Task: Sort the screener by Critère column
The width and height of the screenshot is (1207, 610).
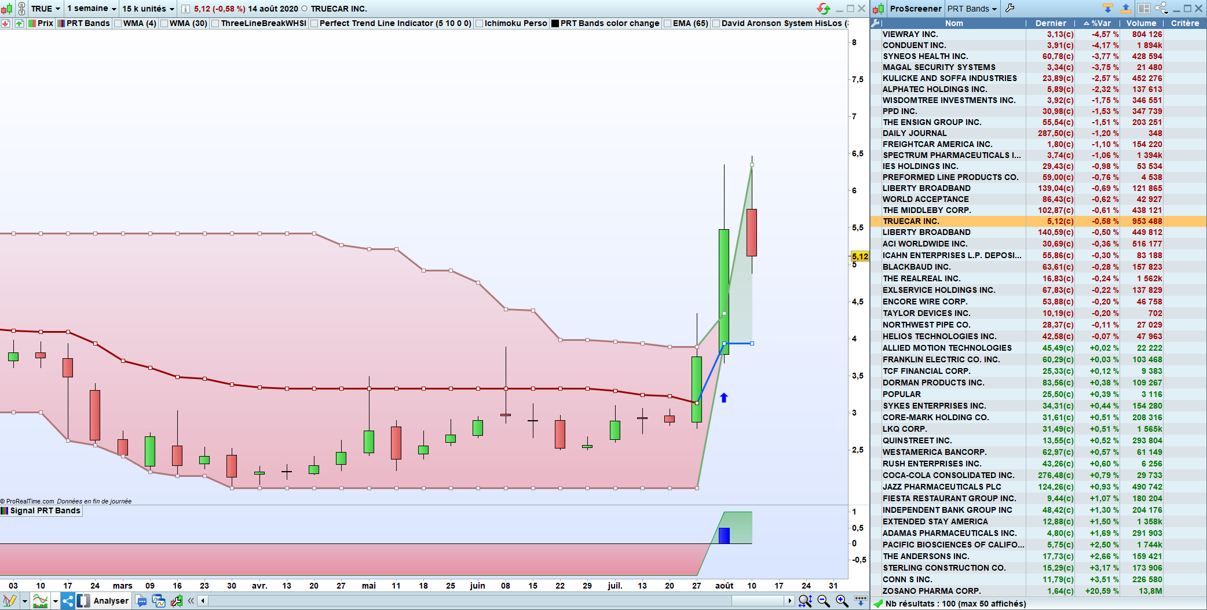Action: pyautogui.click(x=1185, y=23)
